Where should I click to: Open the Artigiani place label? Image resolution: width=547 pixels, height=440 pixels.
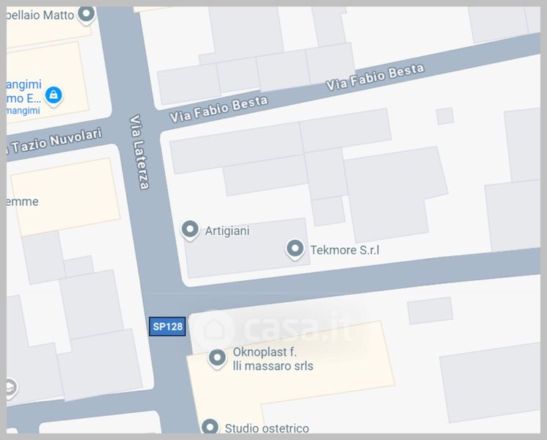[227, 231]
